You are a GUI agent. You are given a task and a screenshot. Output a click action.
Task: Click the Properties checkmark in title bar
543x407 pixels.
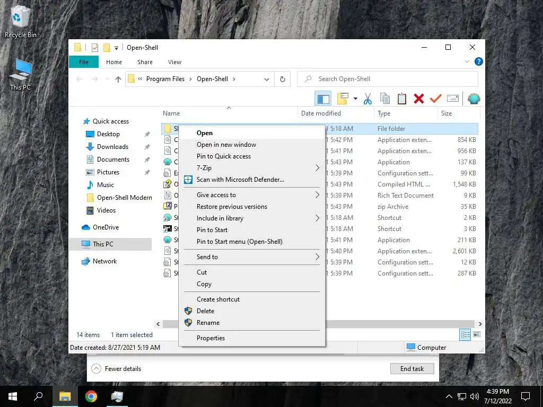[95, 48]
